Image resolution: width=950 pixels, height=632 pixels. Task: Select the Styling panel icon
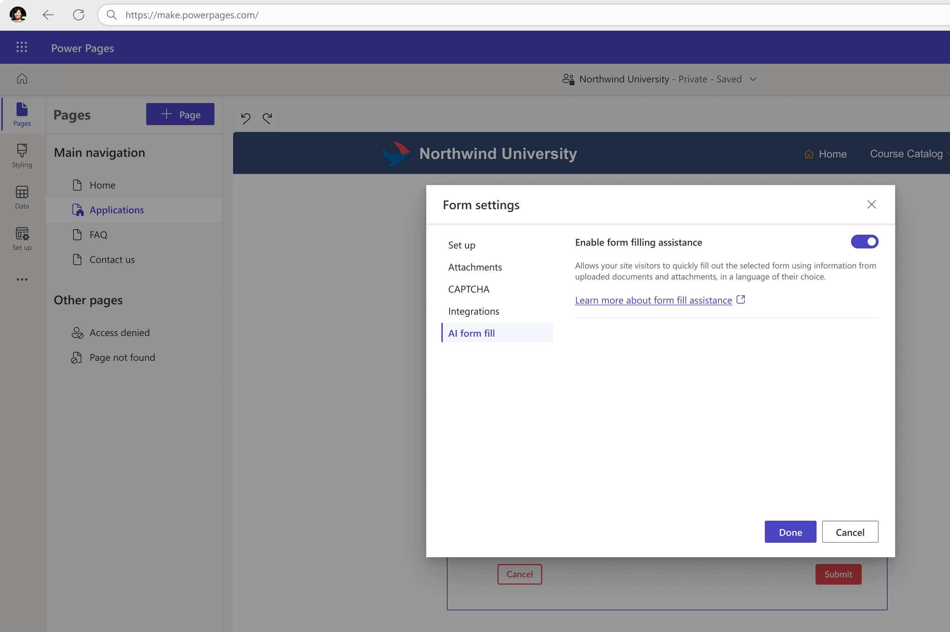22,154
